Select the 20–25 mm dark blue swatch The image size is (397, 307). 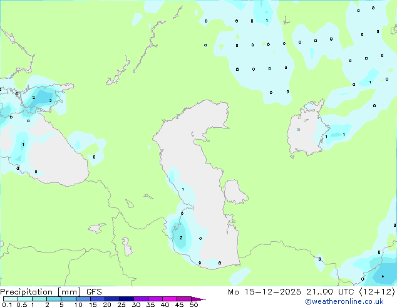[112, 299]
